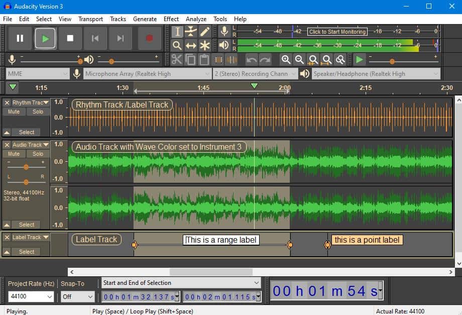Solo the Audio Track
Viewport: 462px width, 315px height.
tap(38, 154)
